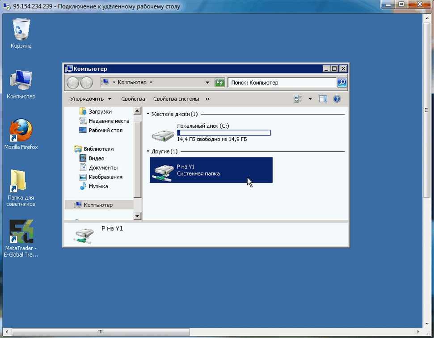Click the refresh button beside address bar
Screen dimensions: 434x338
[219, 83]
